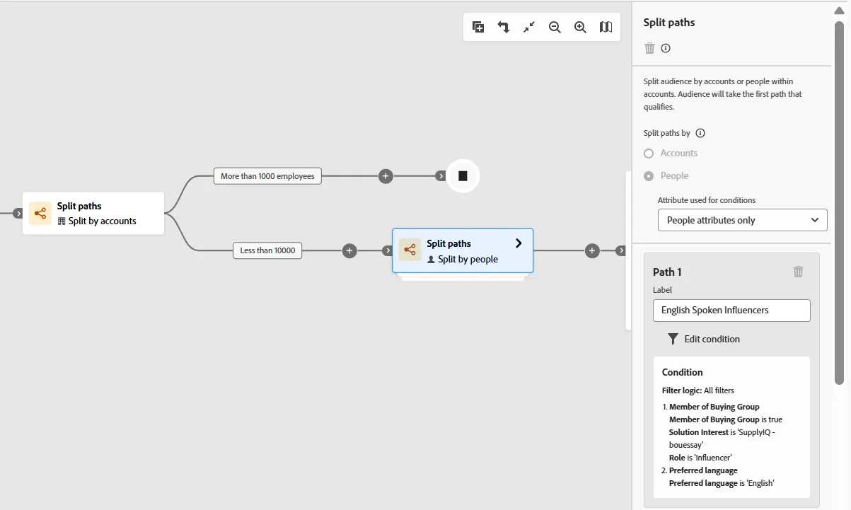Click 'Member of Buying Group is true' text
Screen dimensions: 851x510
pos(726,419)
